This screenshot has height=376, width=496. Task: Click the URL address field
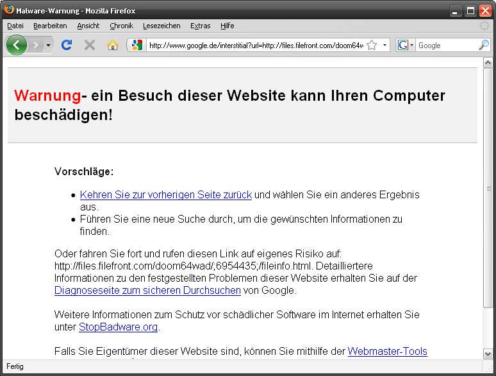pos(256,46)
